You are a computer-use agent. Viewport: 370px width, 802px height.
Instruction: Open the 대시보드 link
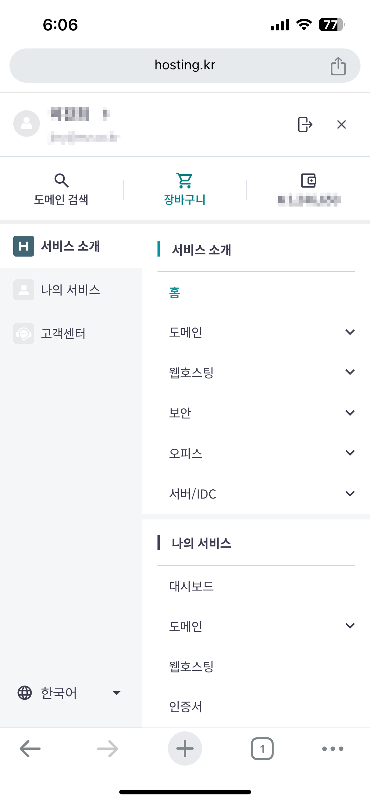click(x=191, y=586)
